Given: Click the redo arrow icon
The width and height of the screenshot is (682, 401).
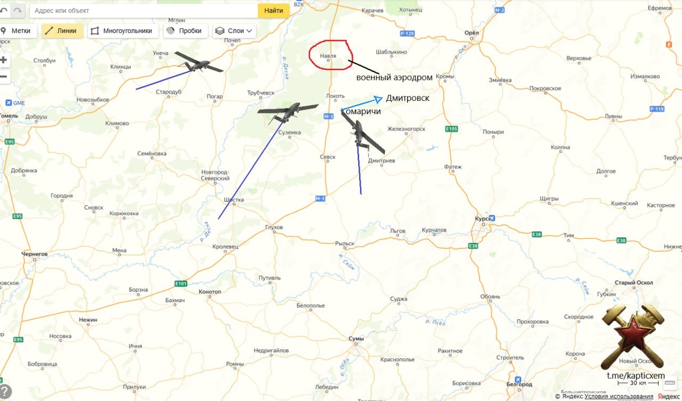Looking at the screenshot, I should [x=18, y=10].
